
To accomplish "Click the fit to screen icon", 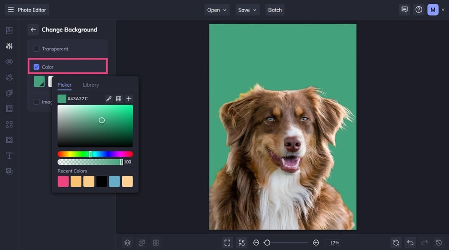I will pos(227,243).
